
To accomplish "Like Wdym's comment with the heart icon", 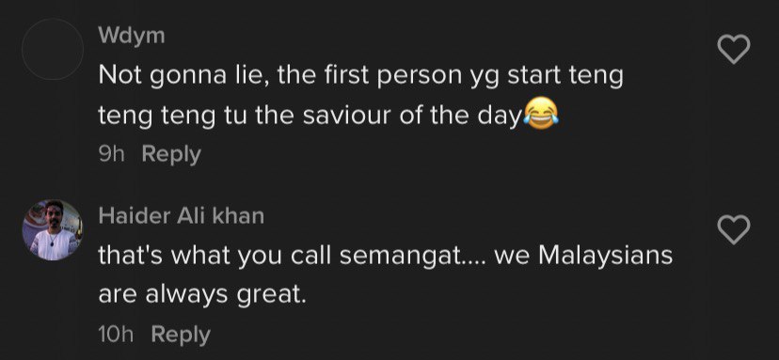I will point(734,49).
